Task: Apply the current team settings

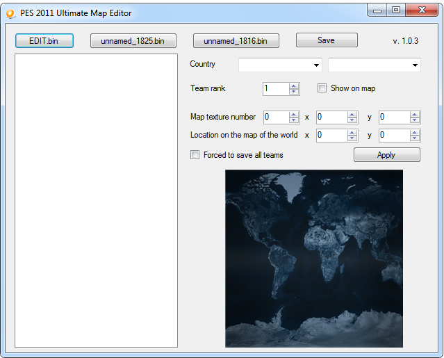Action: pos(387,155)
